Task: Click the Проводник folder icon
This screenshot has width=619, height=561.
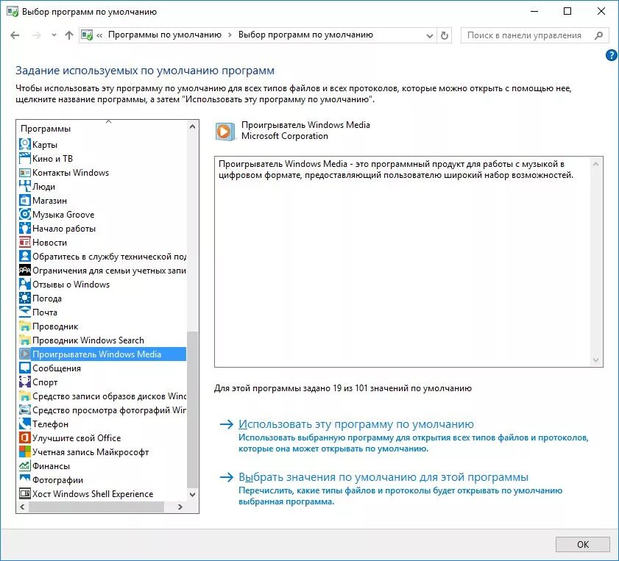Action: pyautogui.click(x=24, y=326)
